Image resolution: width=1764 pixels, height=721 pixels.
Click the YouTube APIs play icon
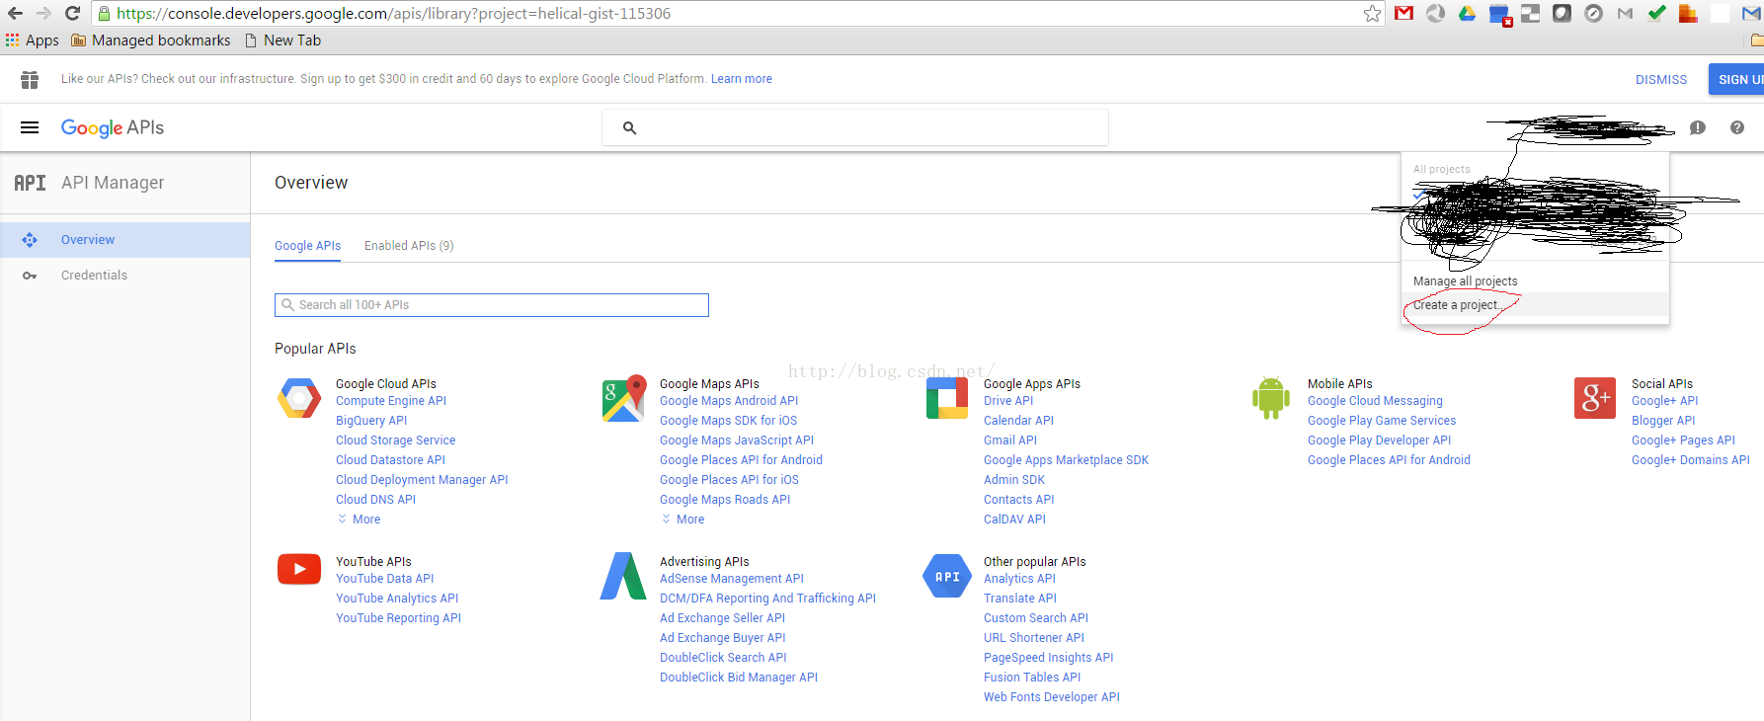pos(299,569)
